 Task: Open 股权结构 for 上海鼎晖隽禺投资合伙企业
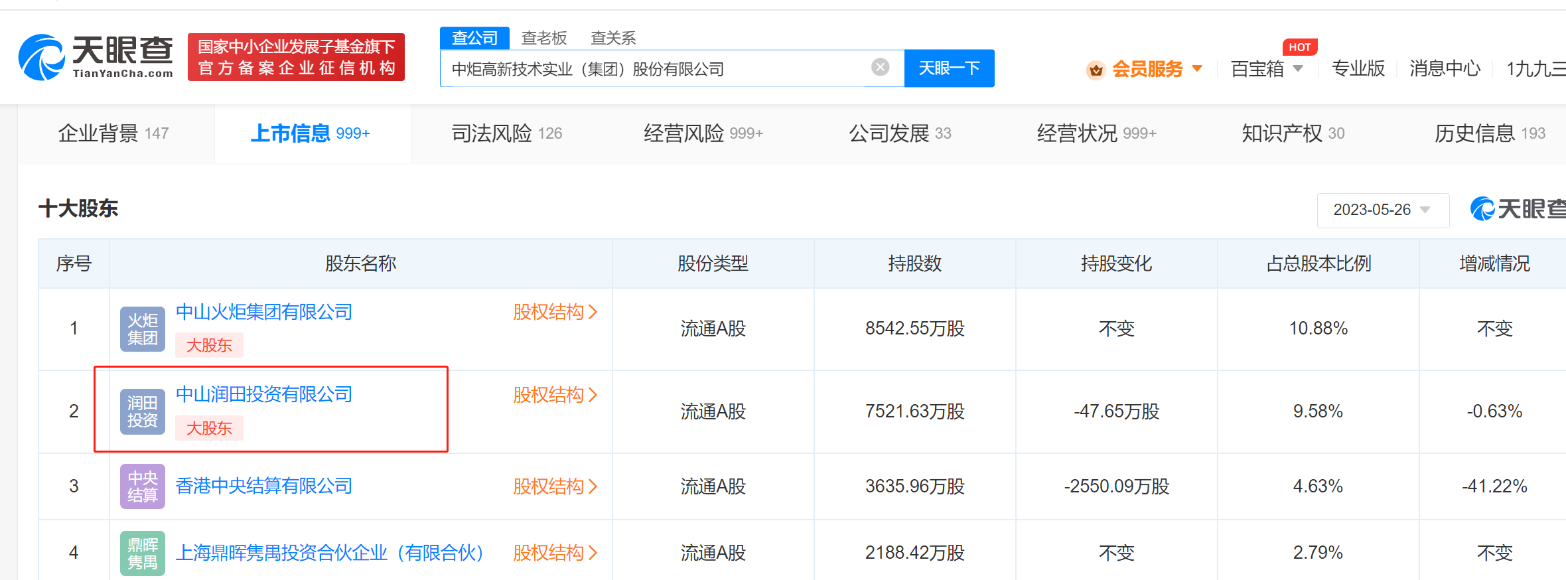[555, 553]
